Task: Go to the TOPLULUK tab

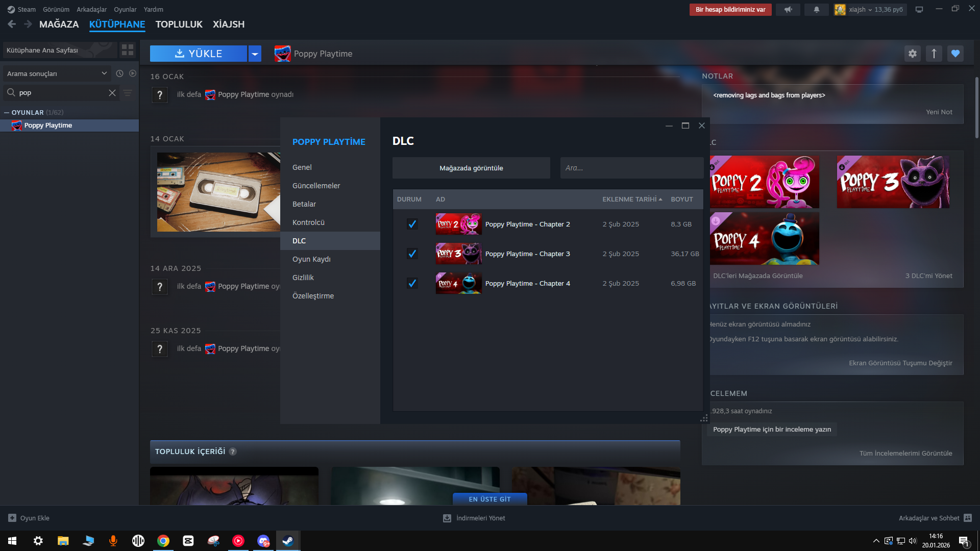Action: pyautogui.click(x=179, y=24)
